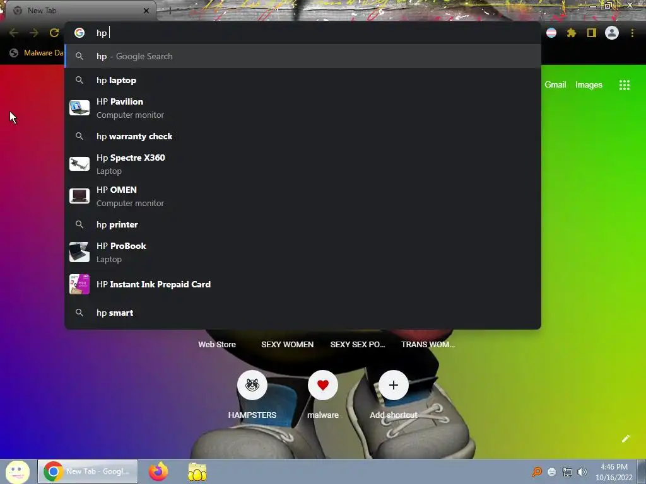
Task: Click the orange magnifier tray icon
Action: (x=537, y=471)
